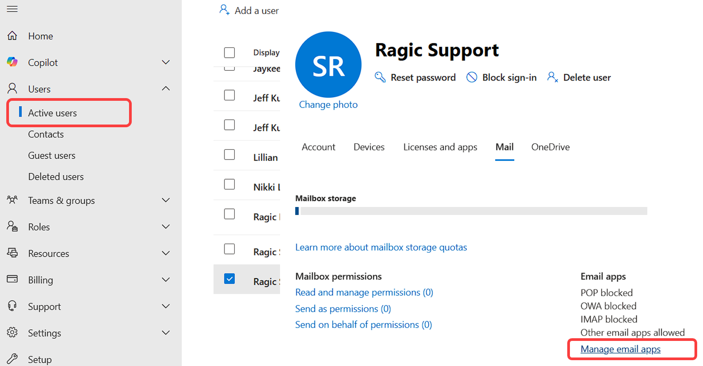Open the Devices tab

tap(369, 147)
